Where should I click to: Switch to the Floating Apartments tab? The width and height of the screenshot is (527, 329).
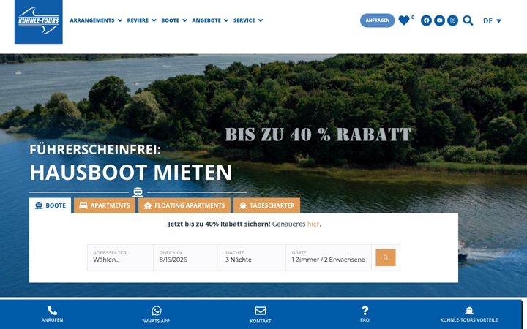point(184,205)
